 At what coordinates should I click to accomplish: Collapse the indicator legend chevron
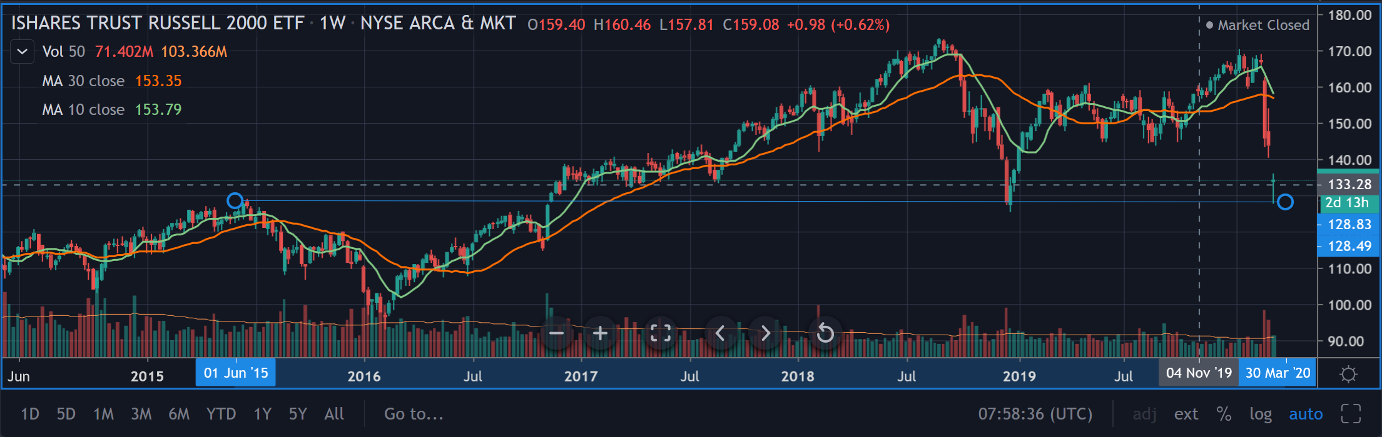point(23,52)
